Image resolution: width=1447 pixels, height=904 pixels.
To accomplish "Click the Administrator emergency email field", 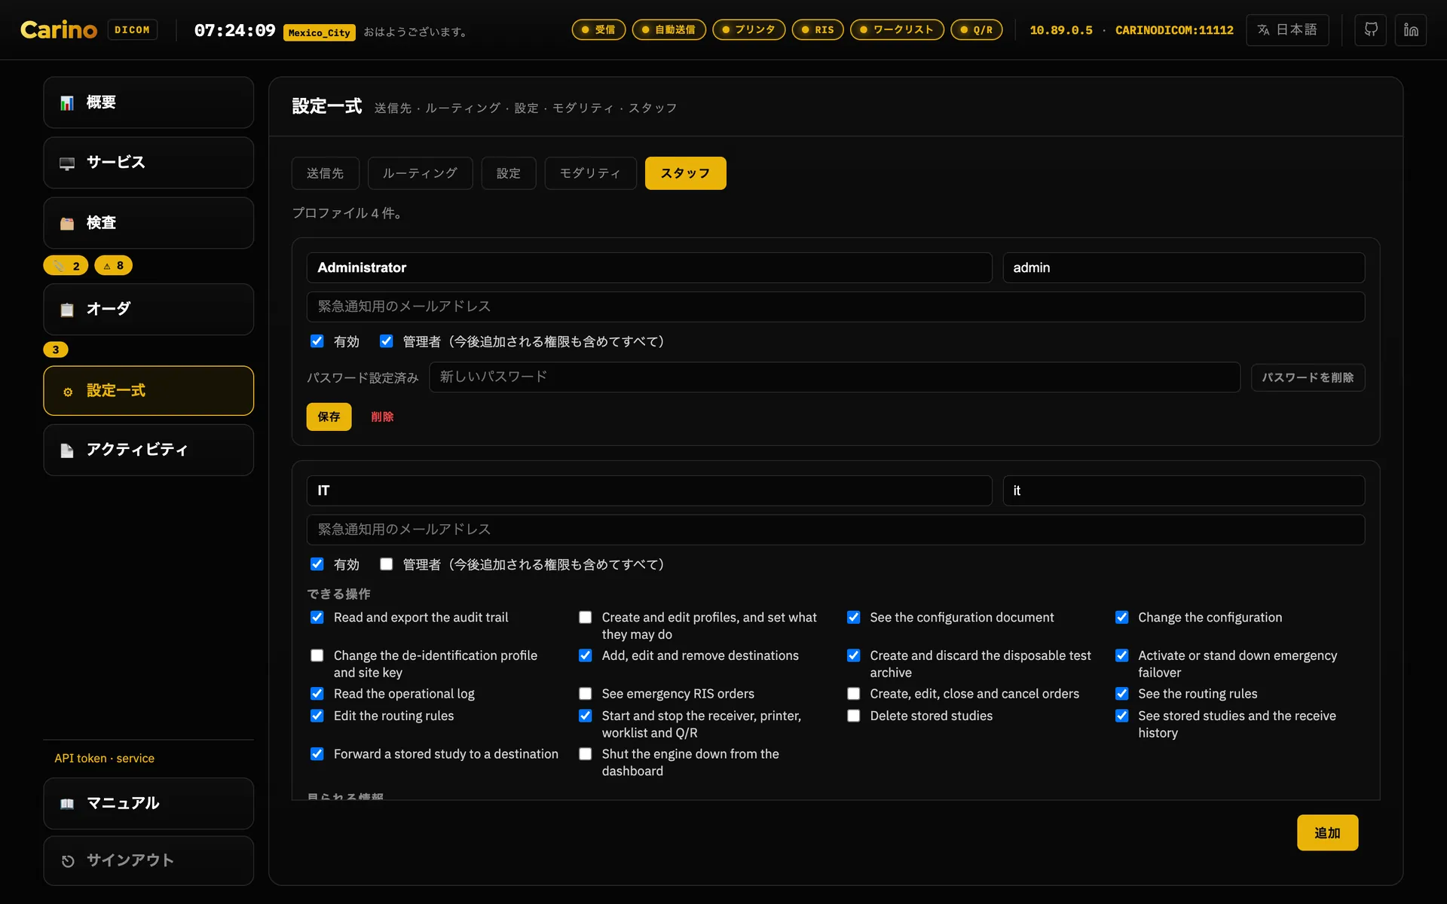I will (x=836, y=307).
